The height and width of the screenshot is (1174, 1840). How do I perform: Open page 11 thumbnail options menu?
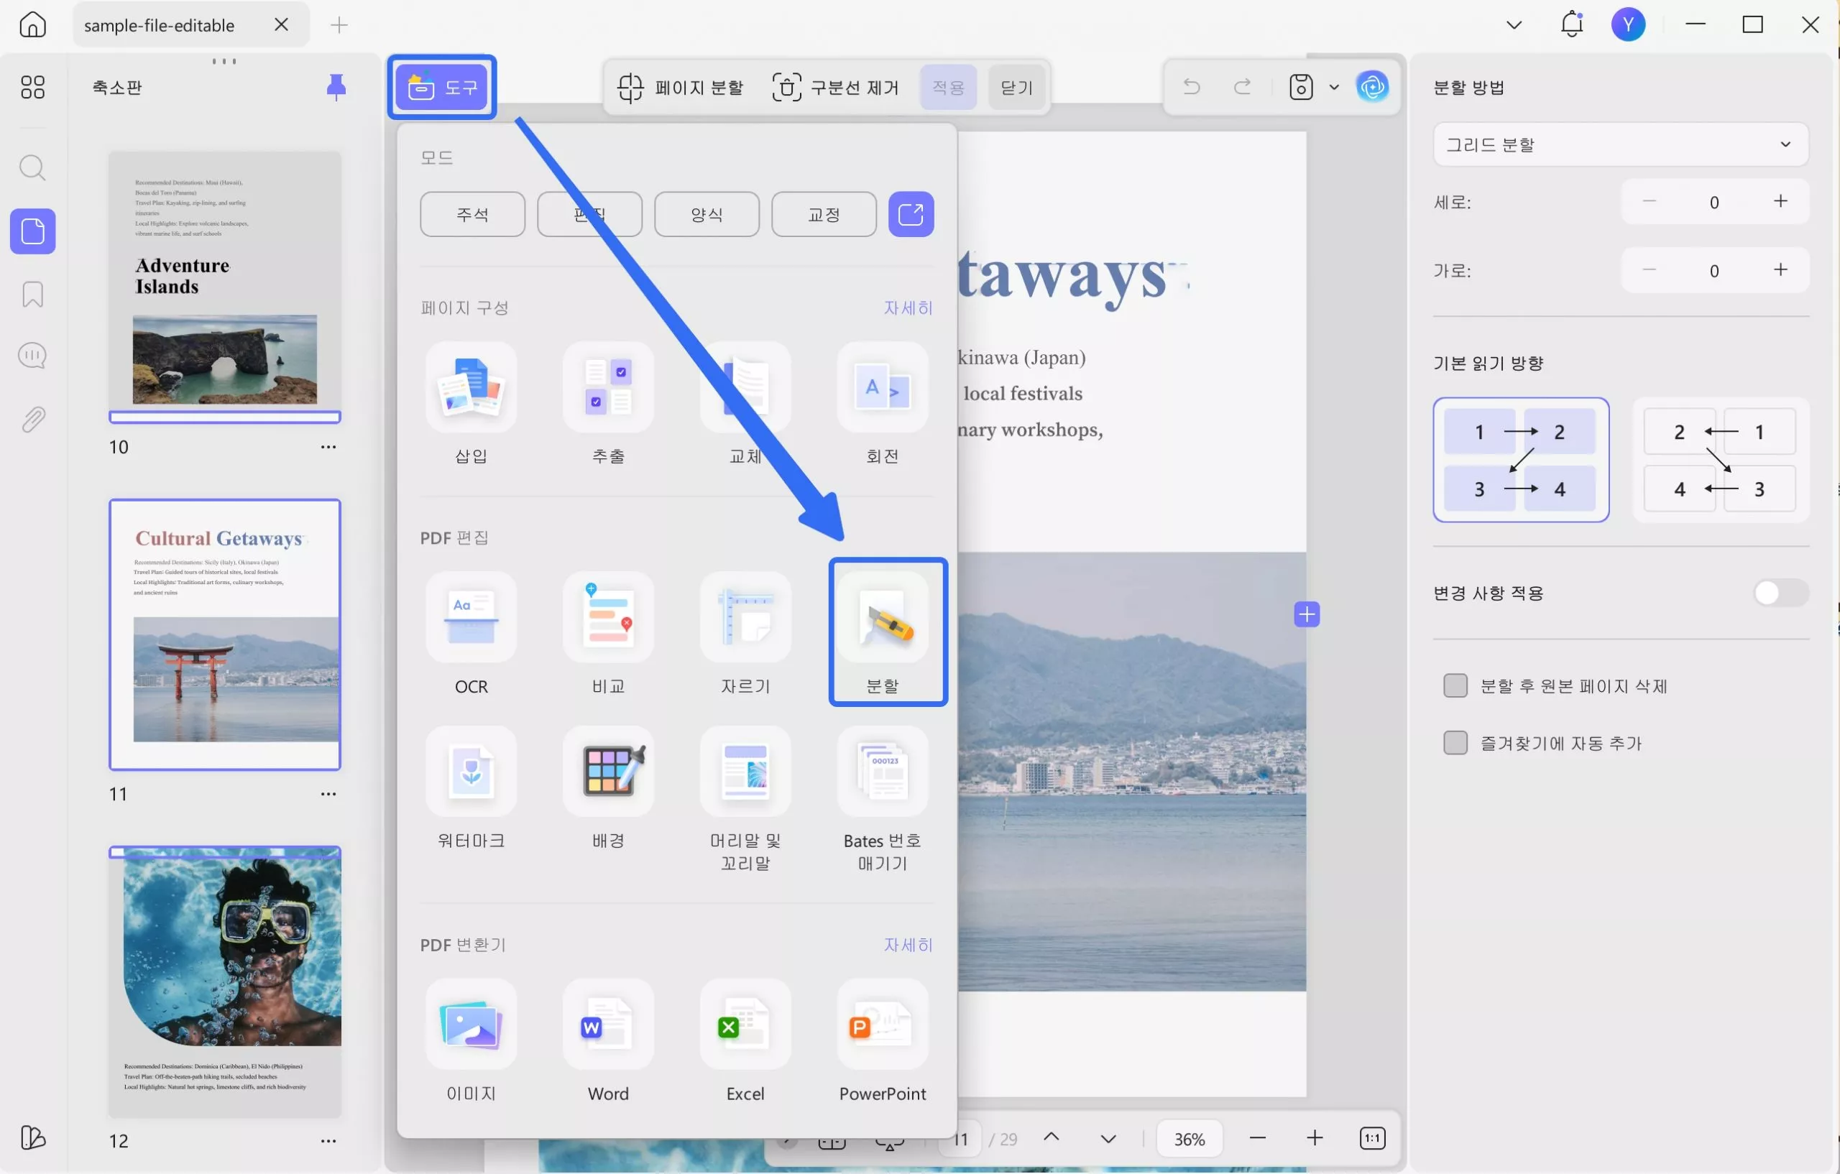pos(328,794)
